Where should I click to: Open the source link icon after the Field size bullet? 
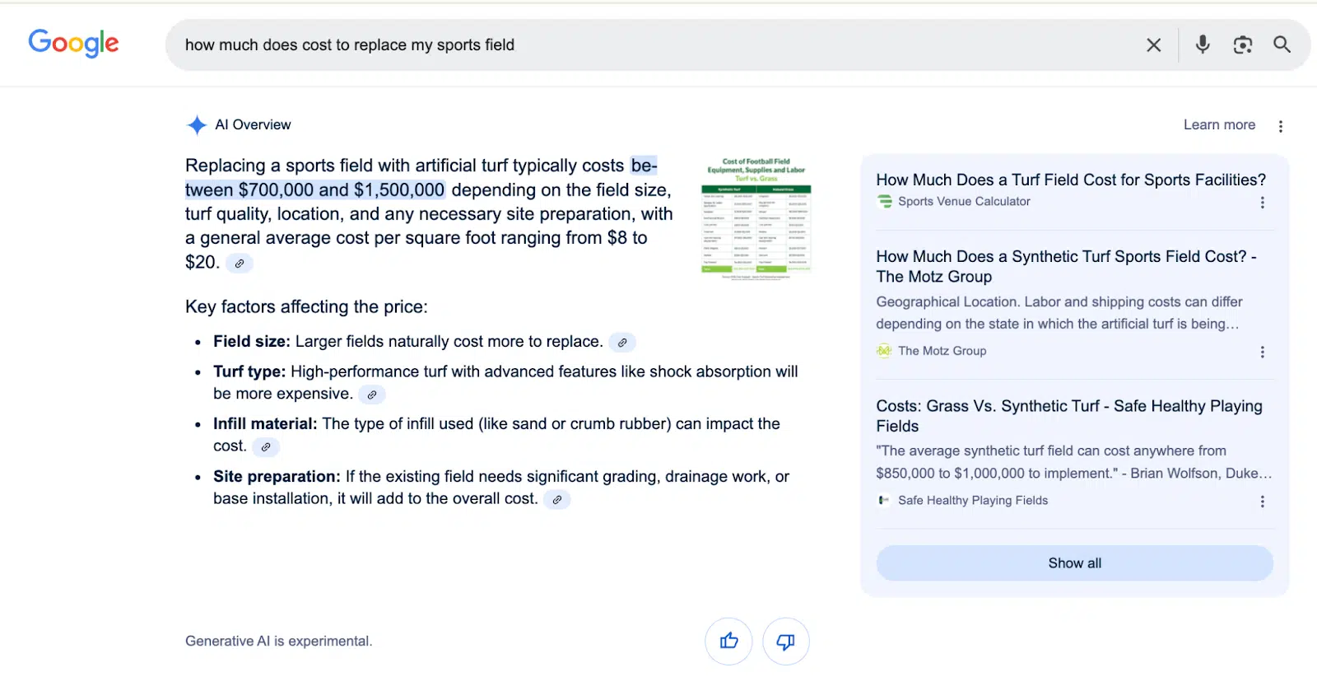(622, 343)
